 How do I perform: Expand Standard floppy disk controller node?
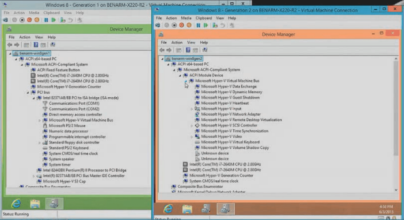tap(39, 143)
